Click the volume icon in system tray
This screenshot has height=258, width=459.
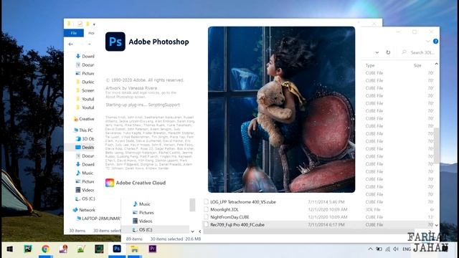[x=396, y=249]
